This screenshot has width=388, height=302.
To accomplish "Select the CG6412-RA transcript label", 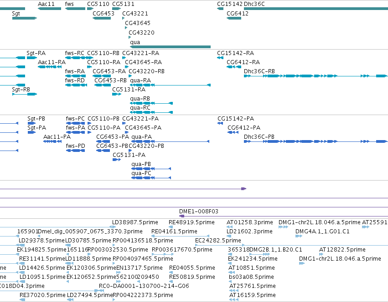I will [243, 62].
